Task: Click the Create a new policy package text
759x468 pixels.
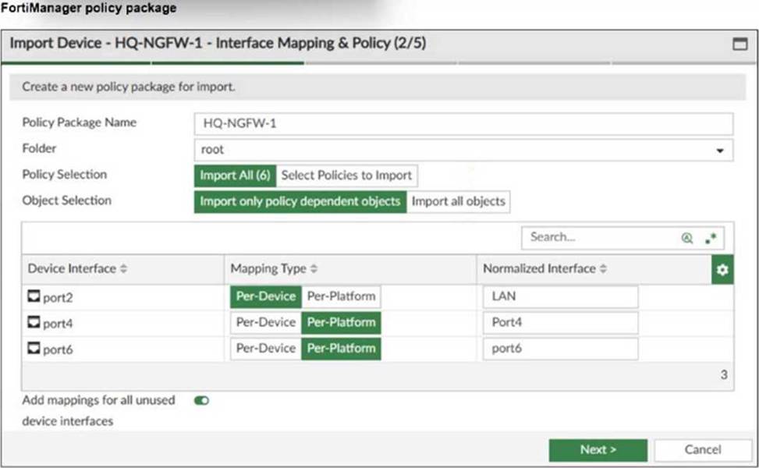Action: click(x=128, y=87)
